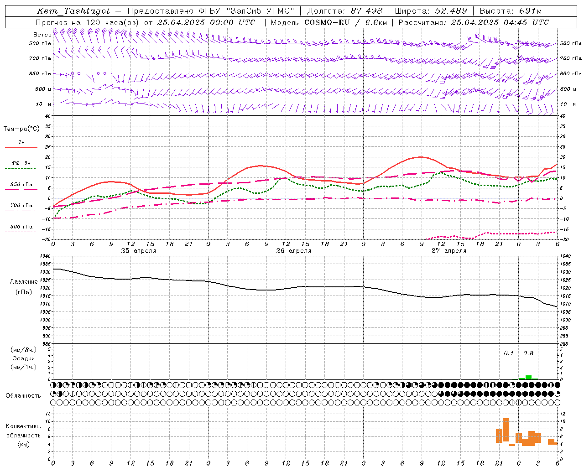Image resolution: width=584 pixels, height=467 pixels.
Task: Select the text "Широта: 52.489"
Action: [x=431, y=11]
